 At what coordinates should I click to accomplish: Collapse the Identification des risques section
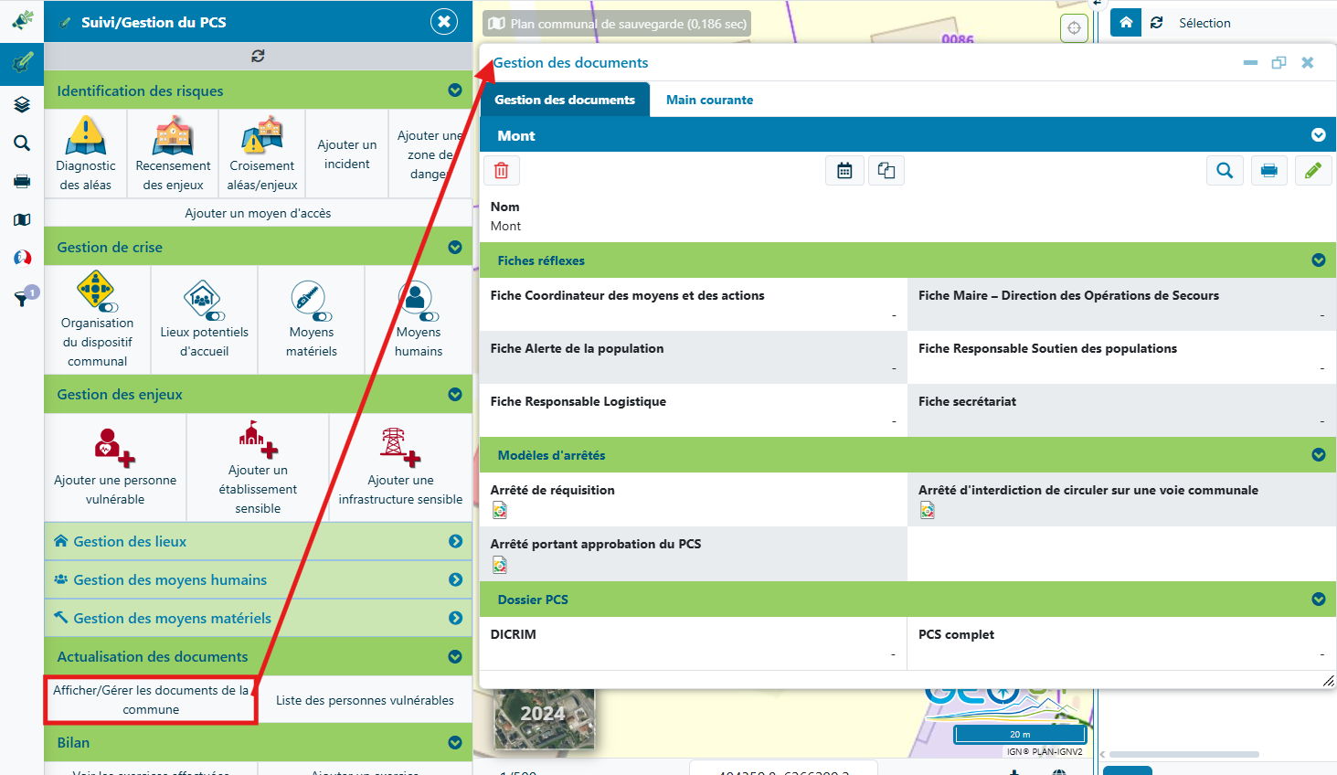coord(455,90)
